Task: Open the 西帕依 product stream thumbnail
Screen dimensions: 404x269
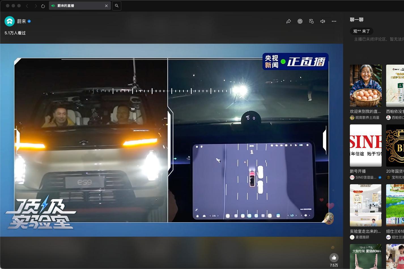Action: pyautogui.click(x=395, y=86)
